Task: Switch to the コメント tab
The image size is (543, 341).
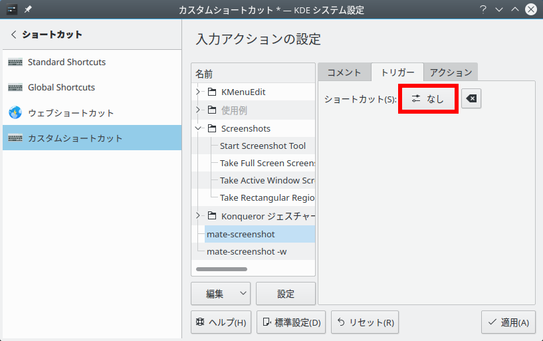Action: coord(344,72)
